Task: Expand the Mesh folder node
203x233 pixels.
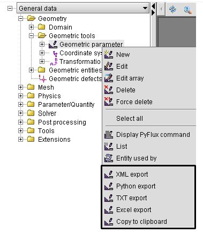Action: click(21, 87)
